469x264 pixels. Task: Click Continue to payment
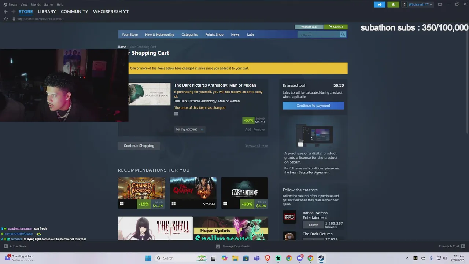tap(313, 106)
